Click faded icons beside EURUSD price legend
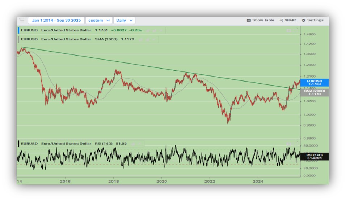Screen dimensions: 346x201 point(154,30)
